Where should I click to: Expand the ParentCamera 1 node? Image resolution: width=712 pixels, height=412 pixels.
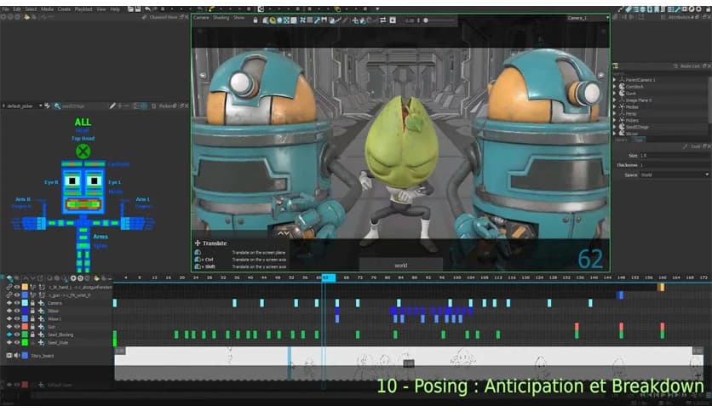pyautogui.click(x=614, y=80)
